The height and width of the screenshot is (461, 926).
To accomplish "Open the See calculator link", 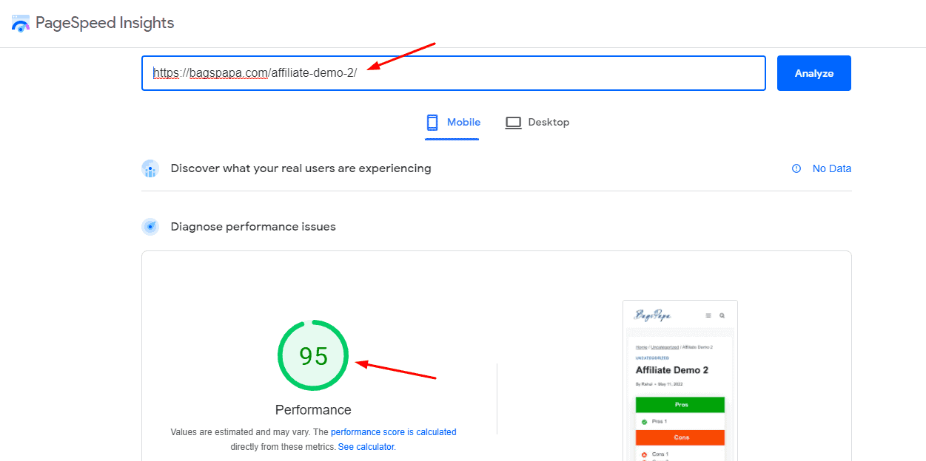I will 366,447.
